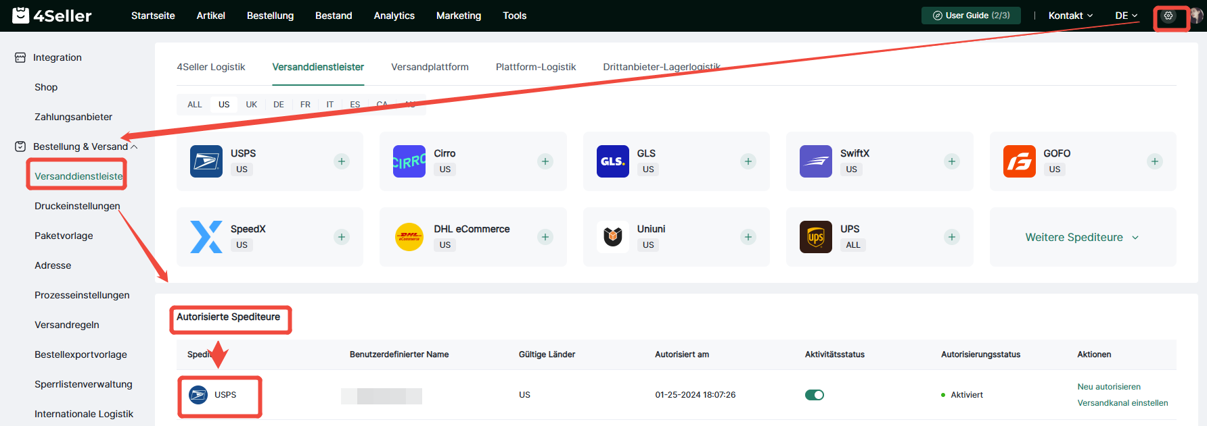The image size is (1207, 426).
Task: Add the SwiftX carrier with plus icon
Action: [x=952, y=161]
